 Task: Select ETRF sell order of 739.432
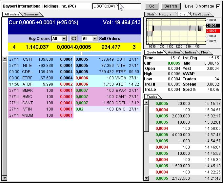(x=108, y=72)
